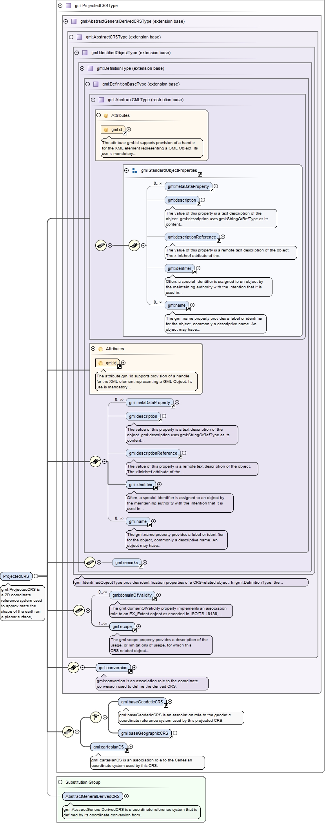The width and height of the screenshot is (325, 823).
Task: Click the 'gml:AbstractGeneralDerivedCRS is a coordinate reference' note
Action: pos(132,812)
